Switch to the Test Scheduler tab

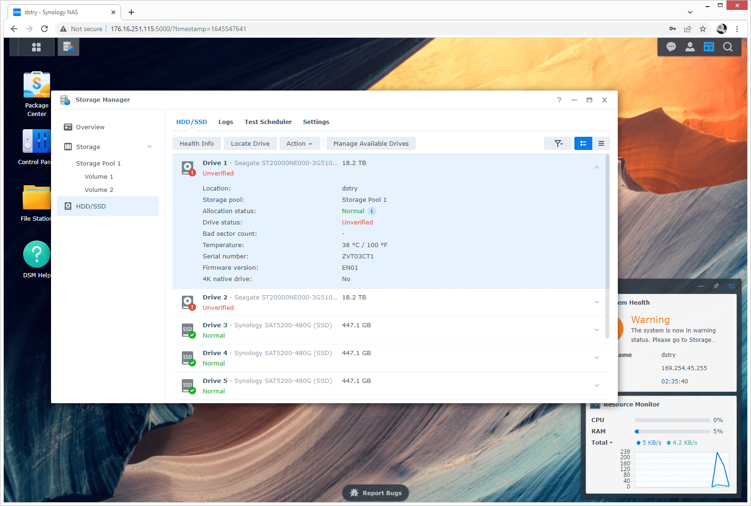point(268,122)
